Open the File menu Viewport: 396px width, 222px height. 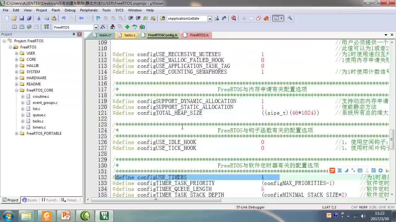6,10
